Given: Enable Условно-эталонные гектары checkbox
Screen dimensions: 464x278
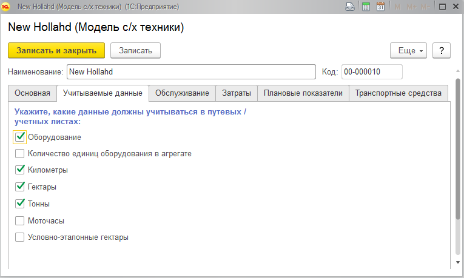Looking at the screenshot, I should [x=19, y=237].
